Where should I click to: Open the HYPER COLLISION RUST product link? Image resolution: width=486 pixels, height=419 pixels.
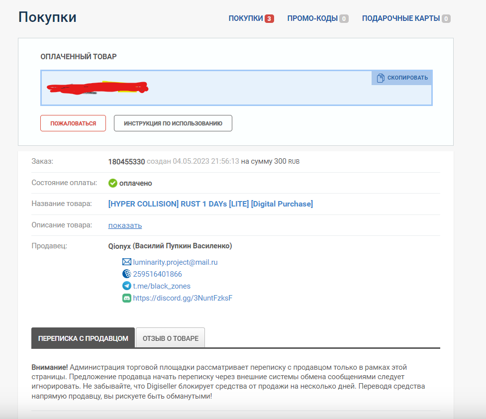210,204
